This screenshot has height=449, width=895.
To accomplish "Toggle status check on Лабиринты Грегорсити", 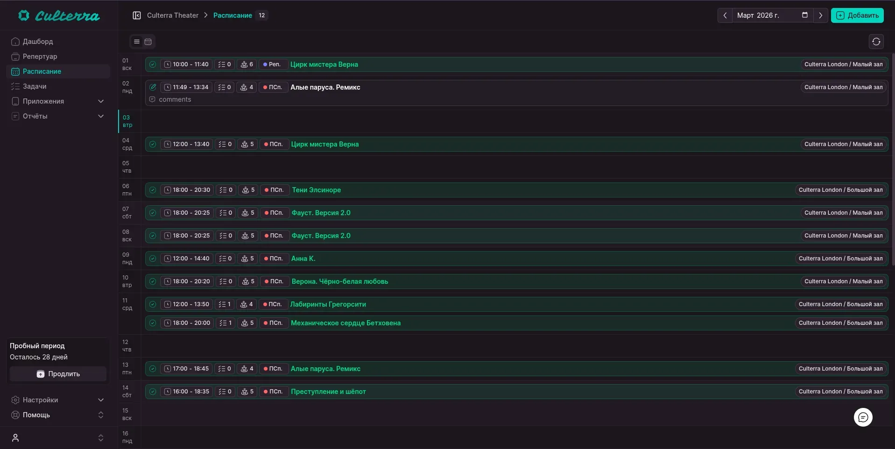I will pos(153,304).
